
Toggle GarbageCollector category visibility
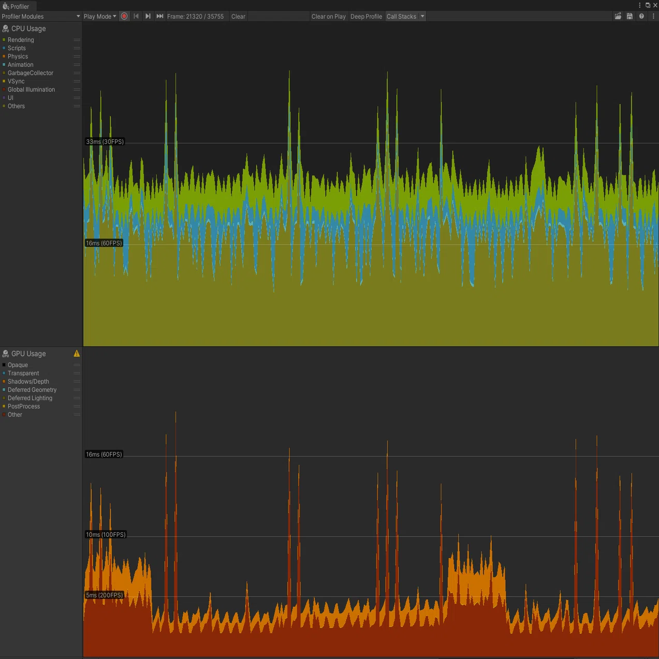30,73
